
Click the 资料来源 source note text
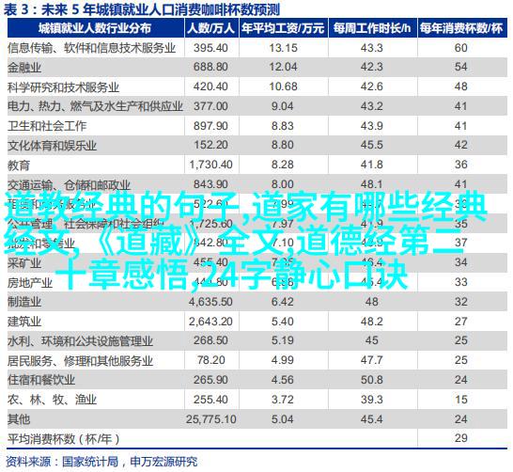(x=101, y=462)
